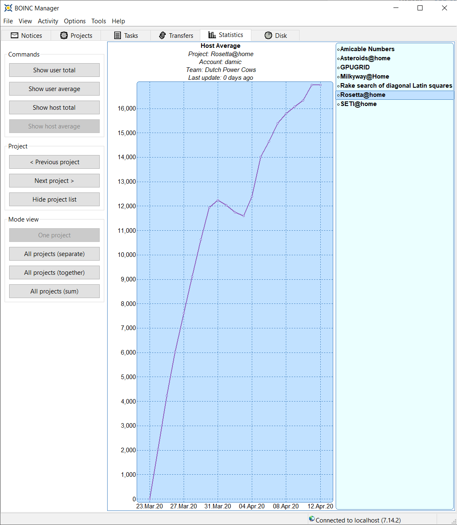
Task: Go to the previous project
Action: [54, 162]
